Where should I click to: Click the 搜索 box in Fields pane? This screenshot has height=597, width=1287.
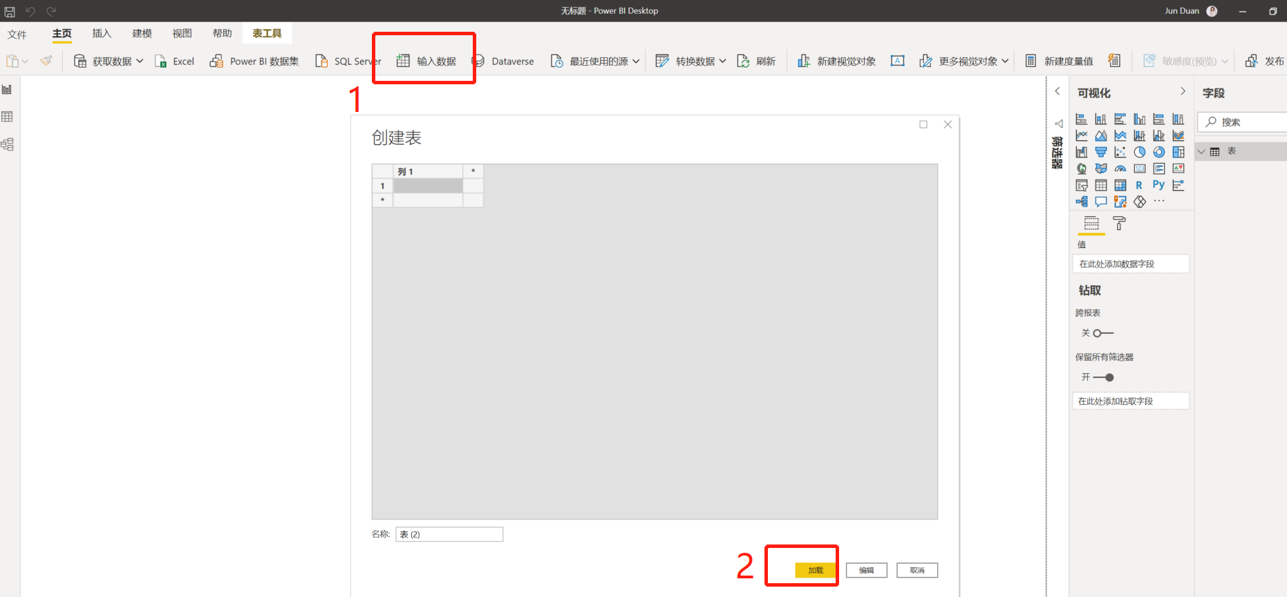coord(1243,122)
